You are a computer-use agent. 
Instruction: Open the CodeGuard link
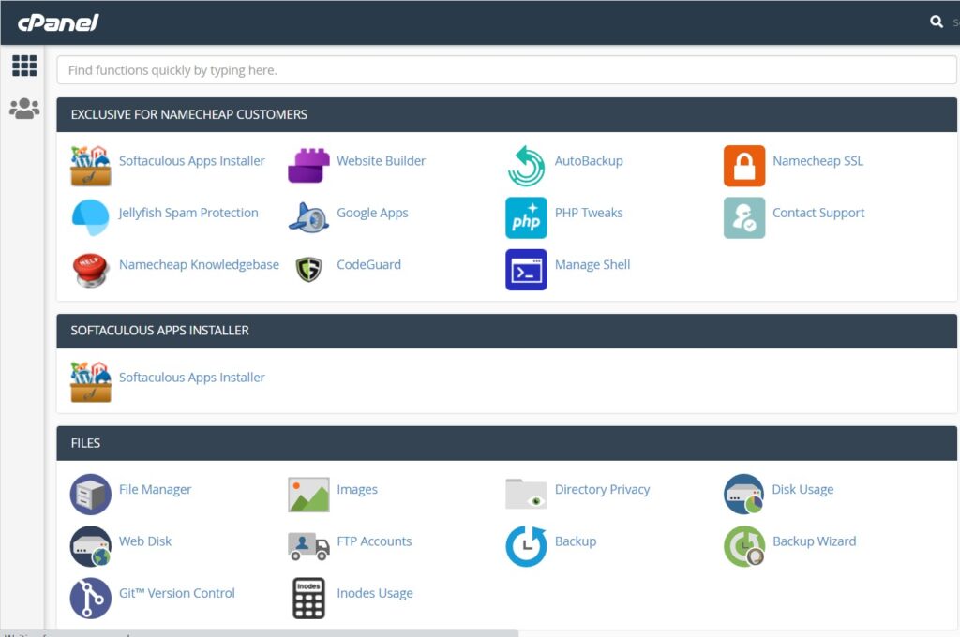368,265
